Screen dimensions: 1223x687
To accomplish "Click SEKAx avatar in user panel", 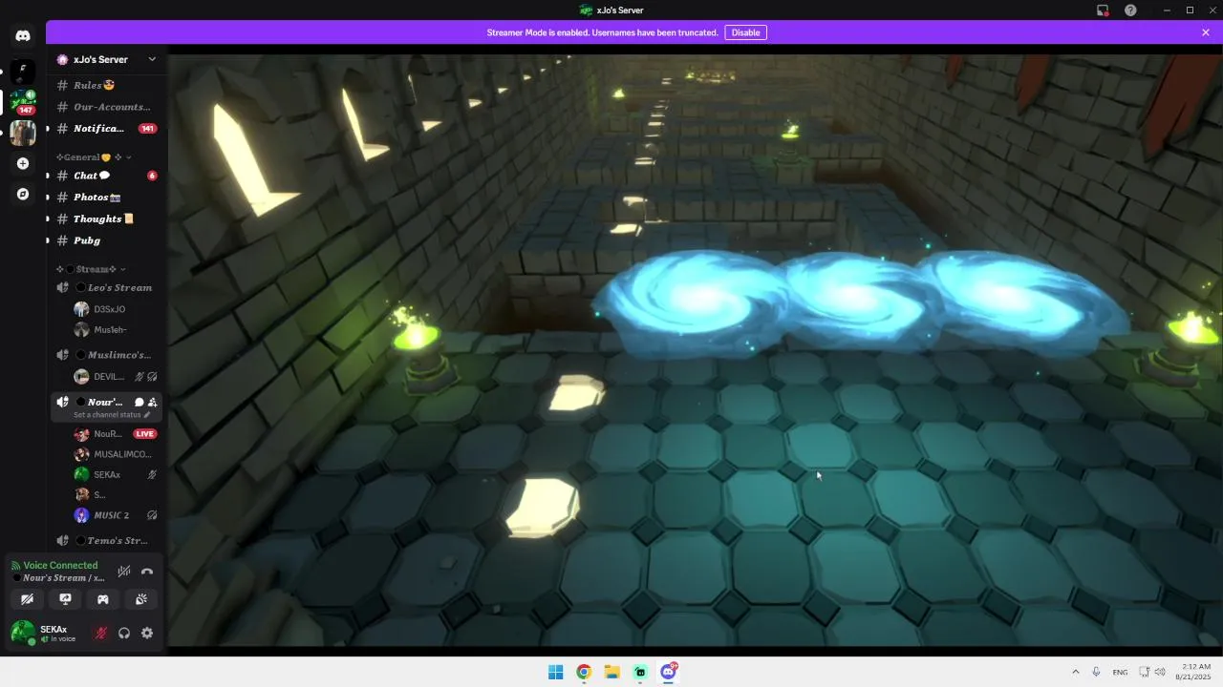I will pos(22,633).
